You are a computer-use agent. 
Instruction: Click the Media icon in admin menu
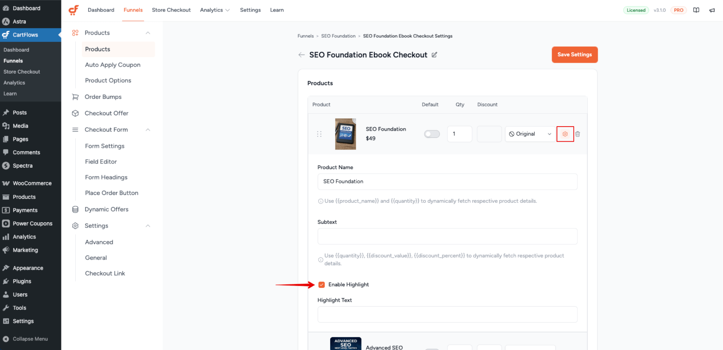point(6,126)
